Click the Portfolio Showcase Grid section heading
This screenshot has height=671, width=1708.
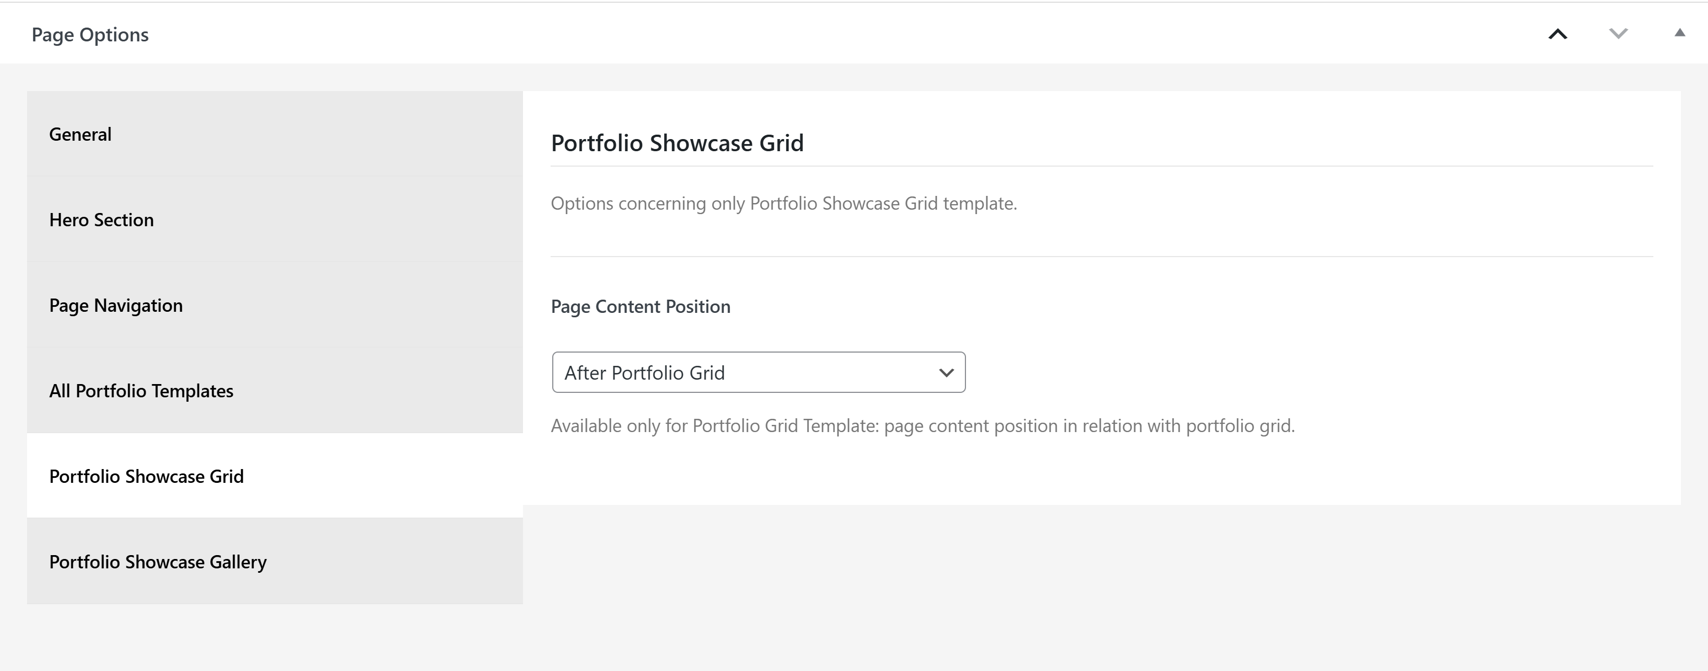(x=677, y=142)
